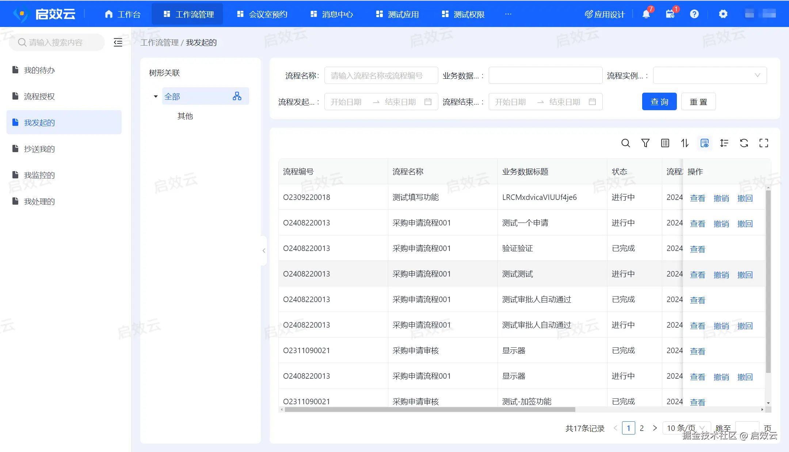Screen dimensions: 789x452
Task: Click the table search magnifier icon
Action: coord(625,143)
